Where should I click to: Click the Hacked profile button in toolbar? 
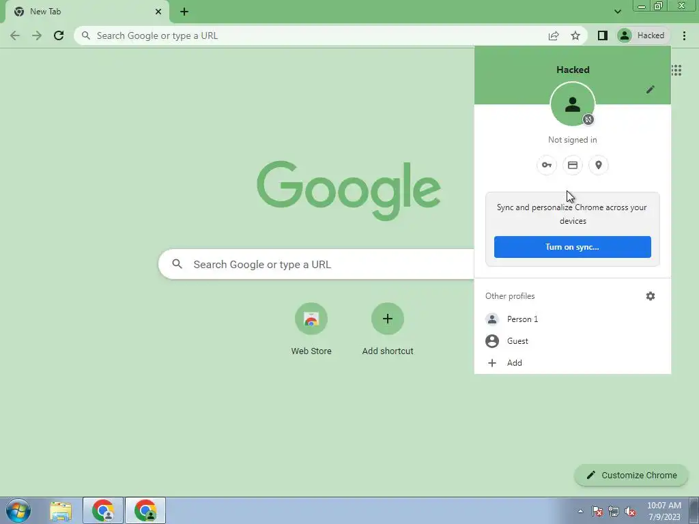(643, 35)
